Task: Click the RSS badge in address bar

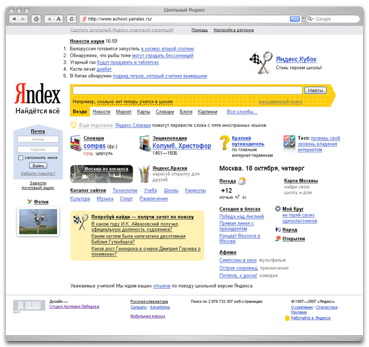Action: tap(295, 19)
